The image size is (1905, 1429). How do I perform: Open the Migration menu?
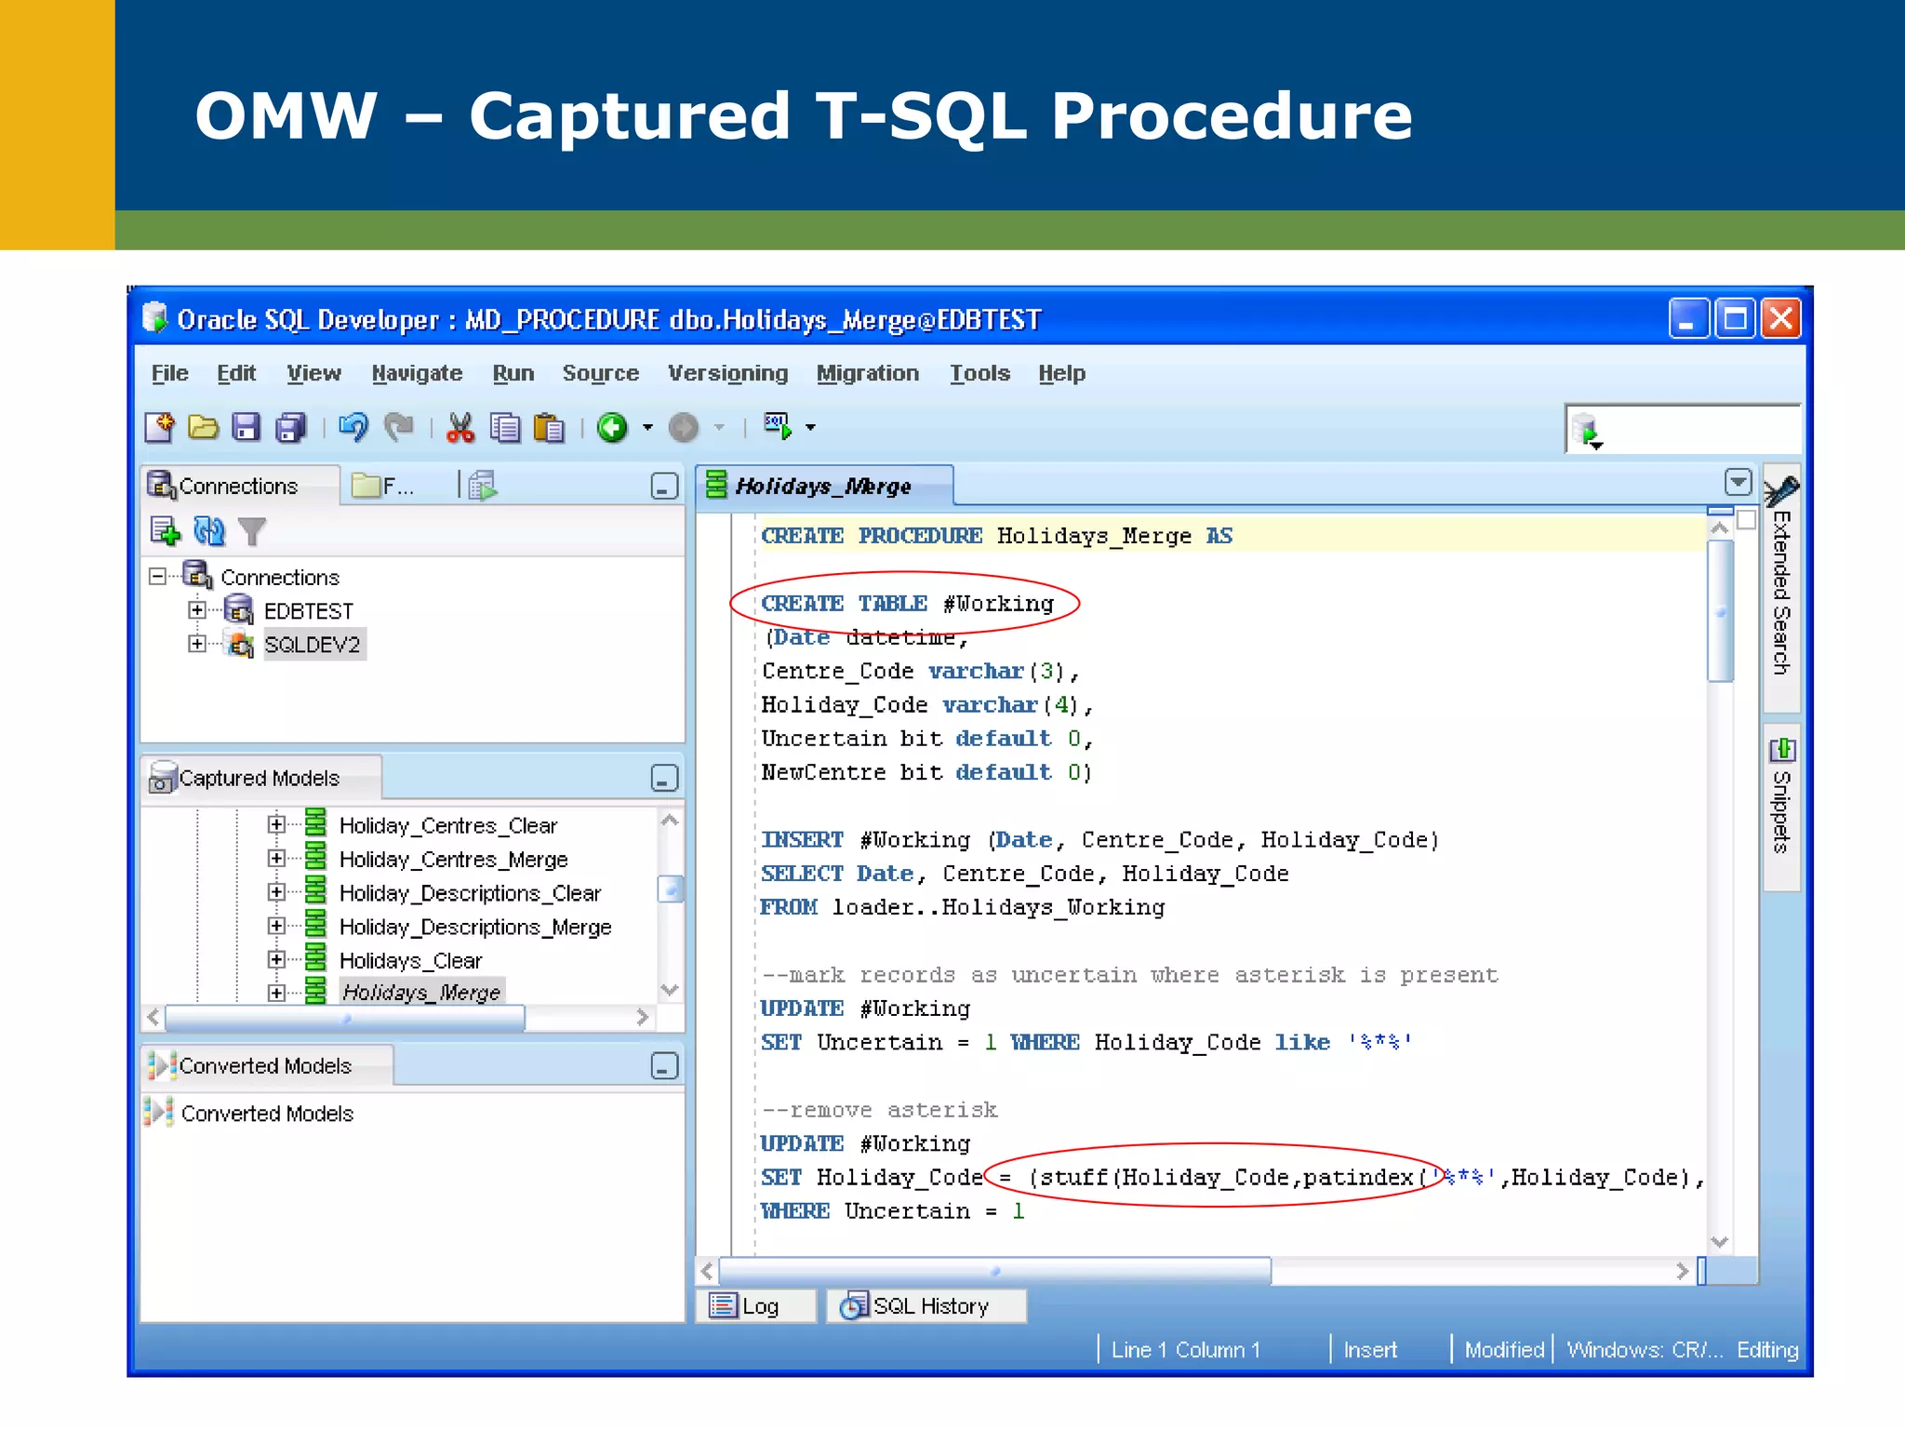click(x=868, y=373)
